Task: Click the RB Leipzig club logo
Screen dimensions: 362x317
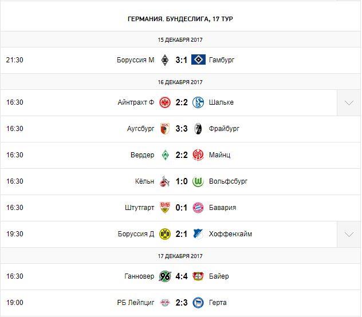Action: [x=166, y=303]
